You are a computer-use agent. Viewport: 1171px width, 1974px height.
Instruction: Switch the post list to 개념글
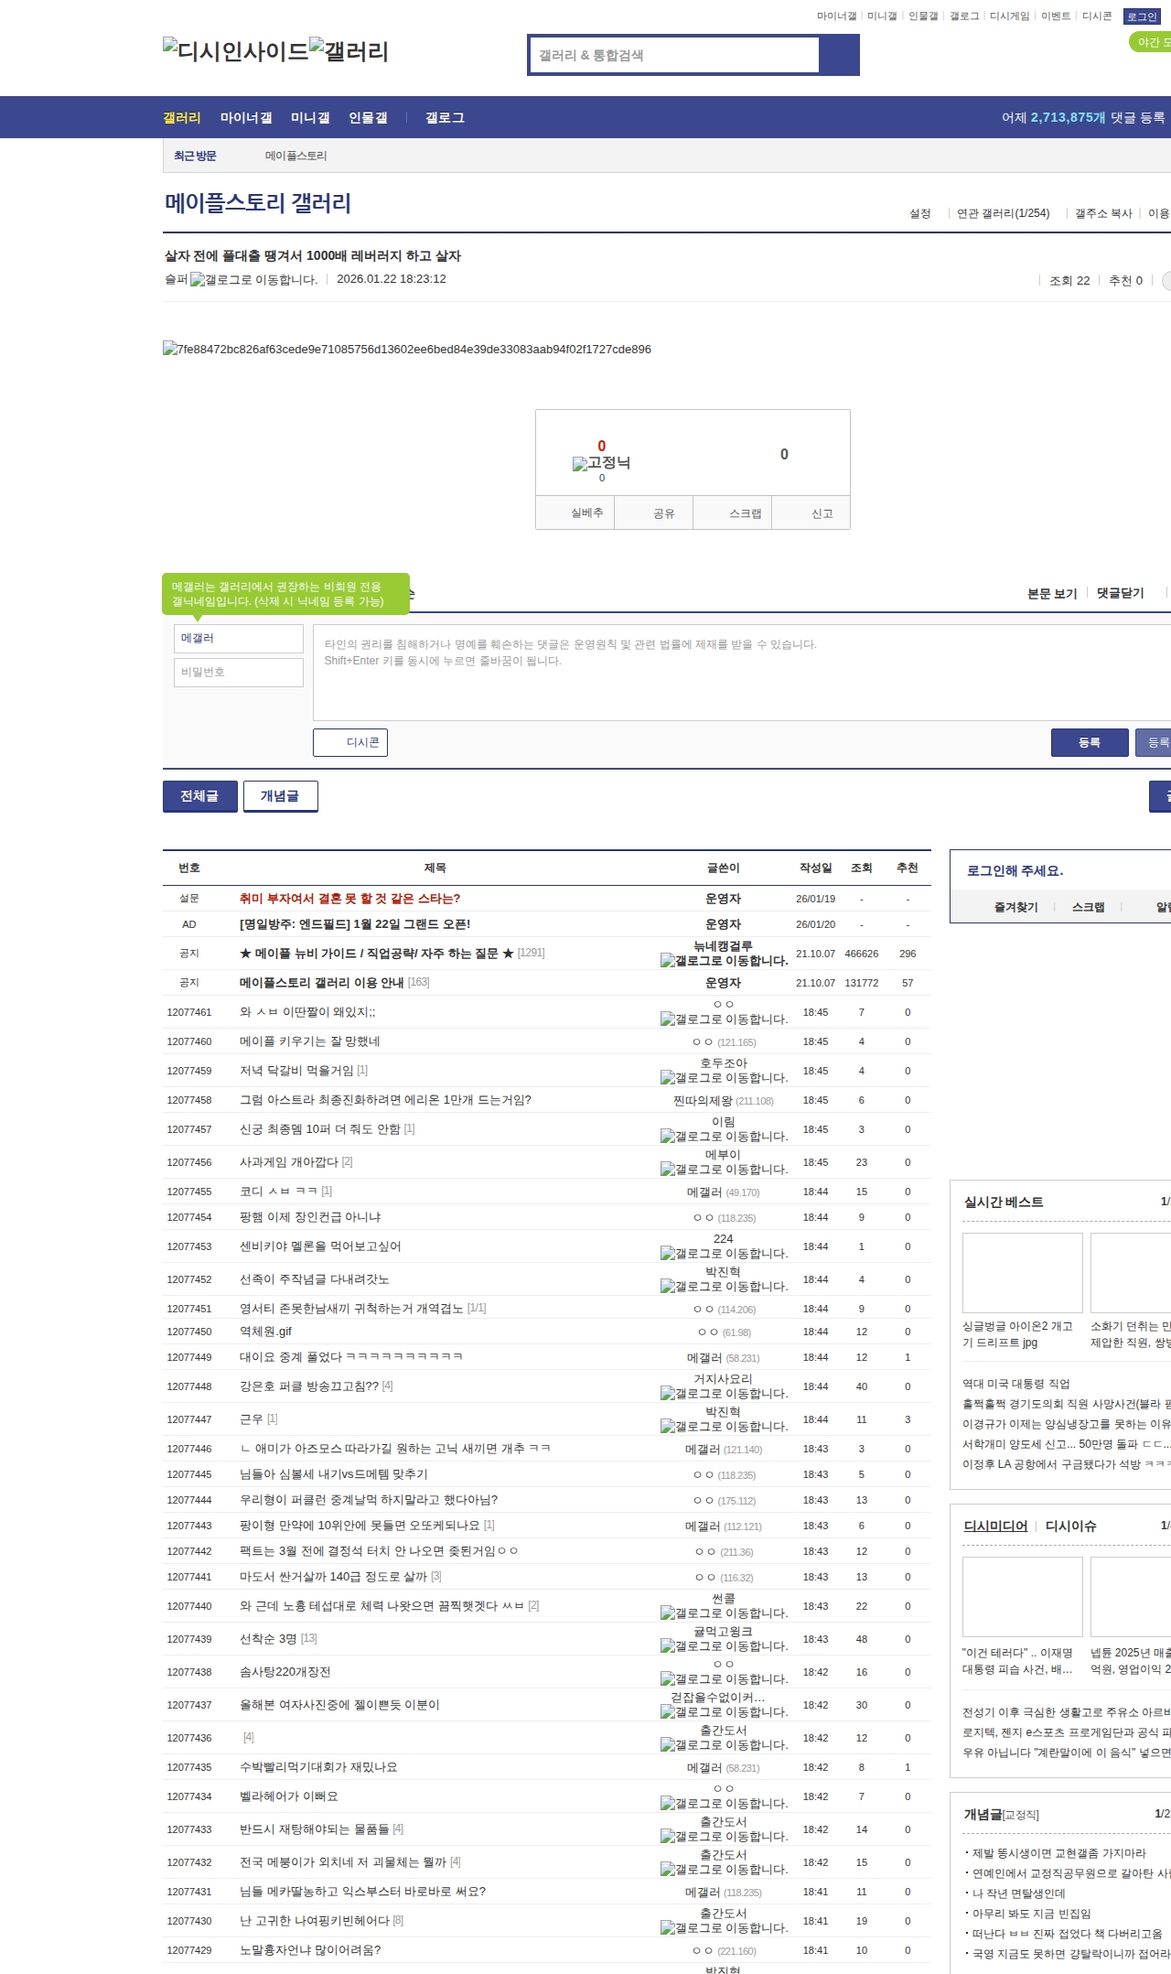[x=280, y=796]
